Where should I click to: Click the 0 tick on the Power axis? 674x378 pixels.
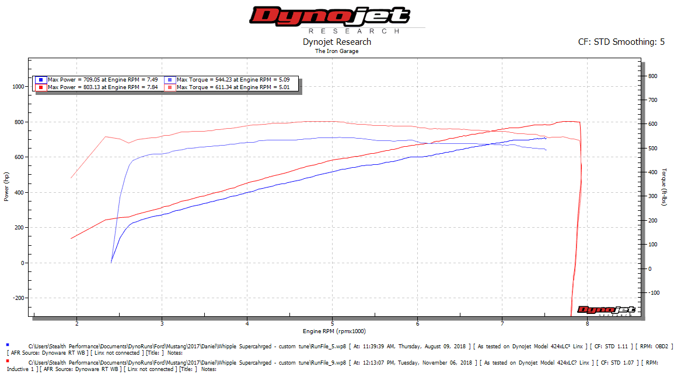22,263
